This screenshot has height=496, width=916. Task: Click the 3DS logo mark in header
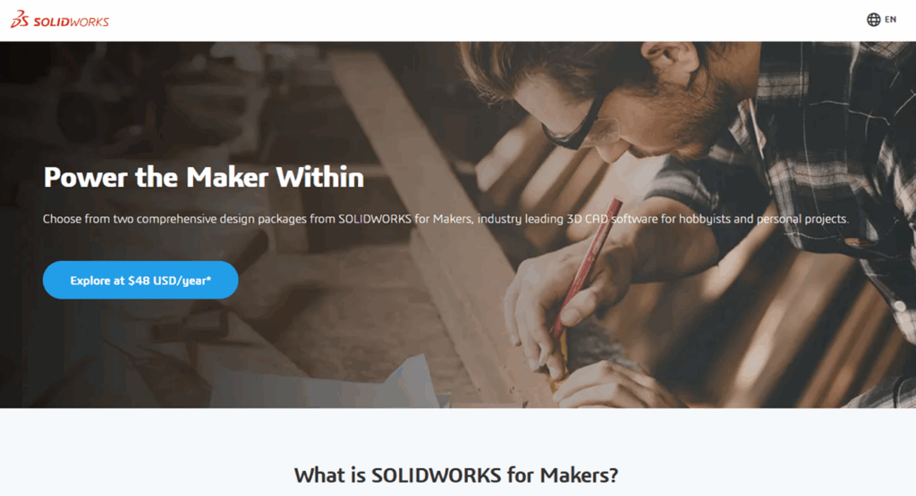click(x=20, y=20)
